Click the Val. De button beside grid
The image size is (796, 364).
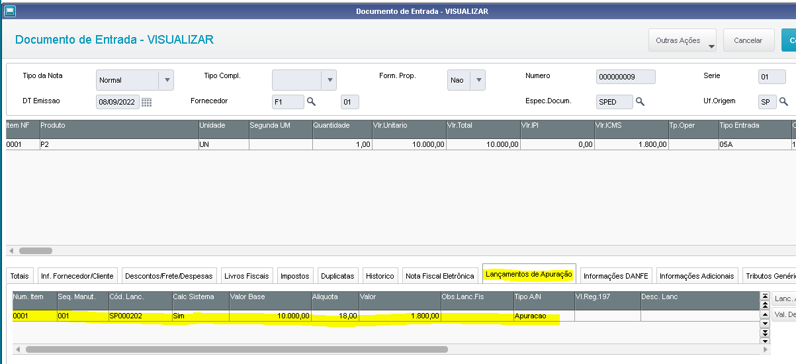point(784,315)
